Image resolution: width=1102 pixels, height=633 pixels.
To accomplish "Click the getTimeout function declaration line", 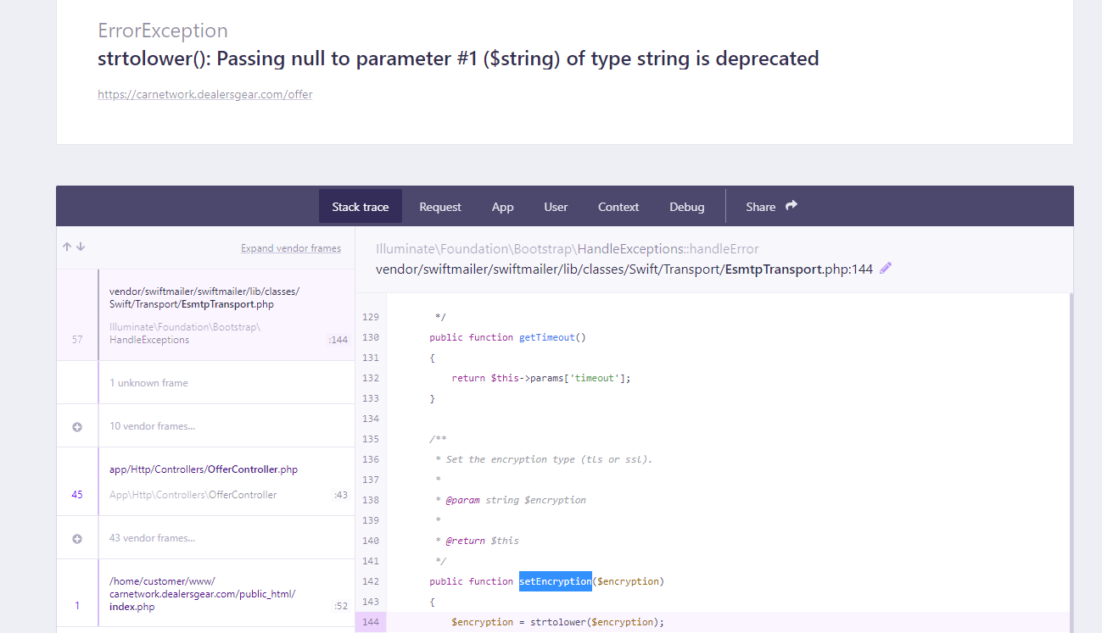I will tap(508, 337).
